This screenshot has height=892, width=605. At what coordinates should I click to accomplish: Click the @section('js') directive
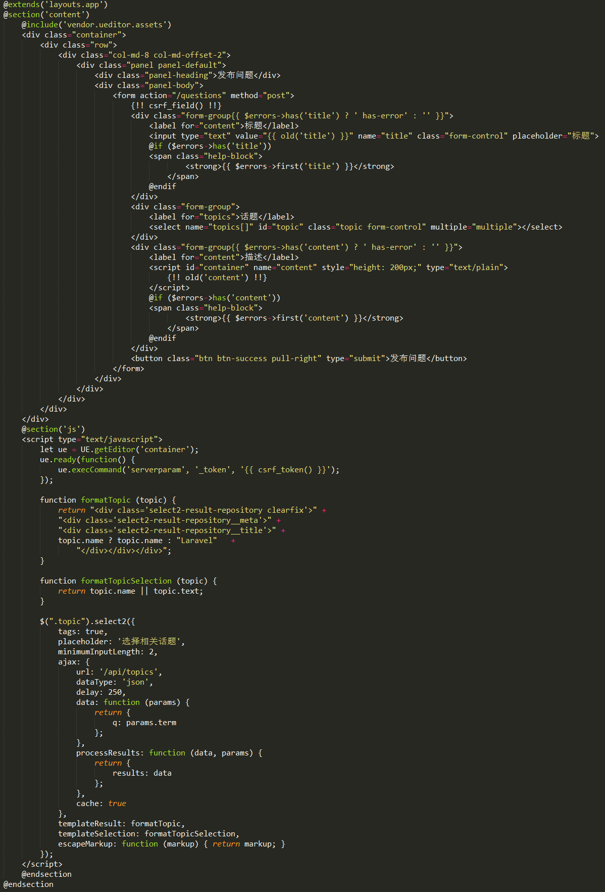(x=54, y=429)
